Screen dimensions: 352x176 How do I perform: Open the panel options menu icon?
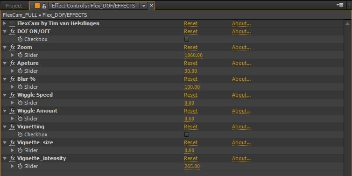pos(340,5)
